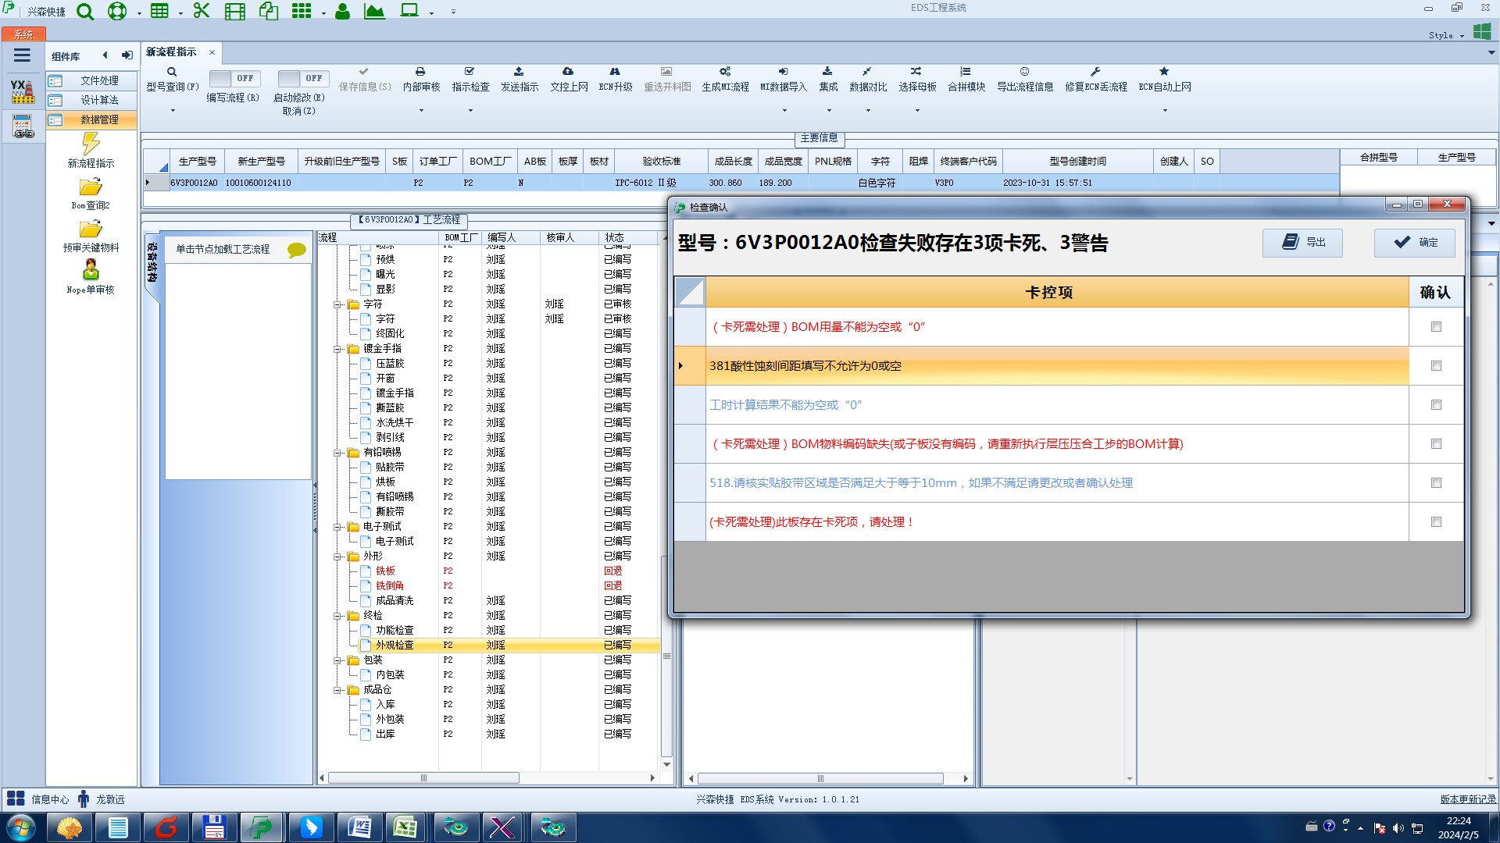
Task: Collapse the 镀金手指 tree folder
Action: point(338,349)
